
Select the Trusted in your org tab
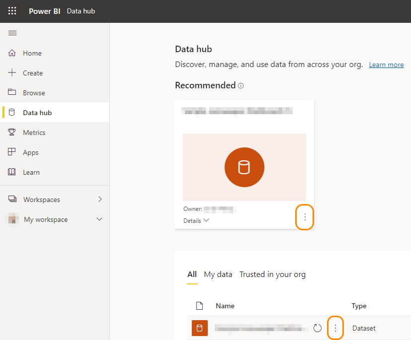pos(272,274)
